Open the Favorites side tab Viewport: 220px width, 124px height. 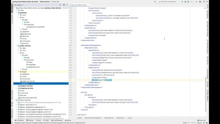pos(12,94)
